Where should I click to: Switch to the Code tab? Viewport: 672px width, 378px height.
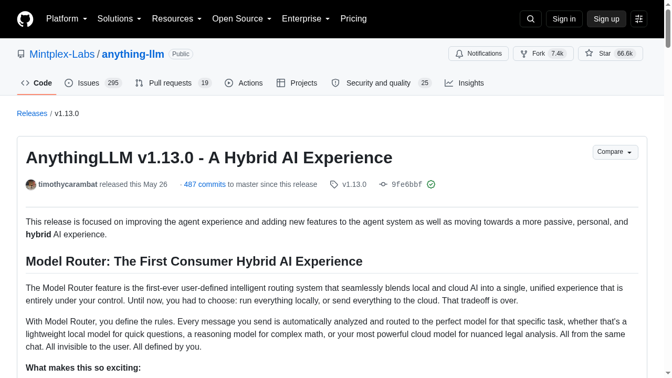coord(37,83)
